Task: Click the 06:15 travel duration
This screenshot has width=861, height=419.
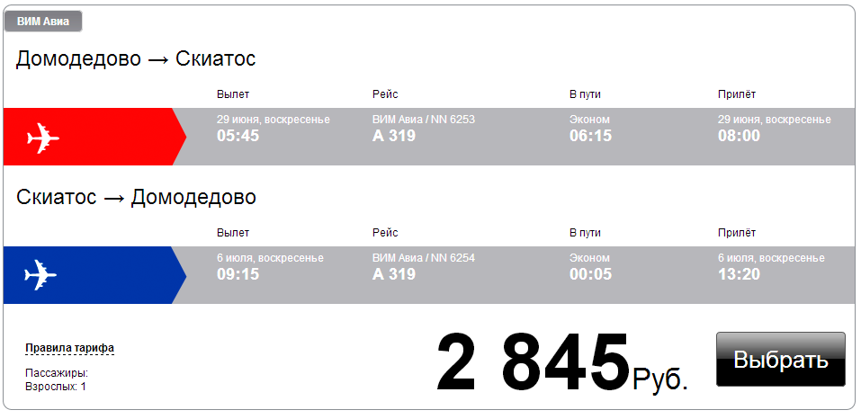Action: pos(590,136)
